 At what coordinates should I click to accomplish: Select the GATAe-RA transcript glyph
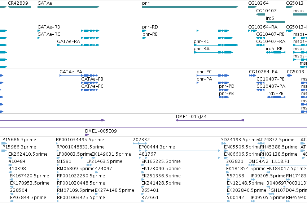78,45
